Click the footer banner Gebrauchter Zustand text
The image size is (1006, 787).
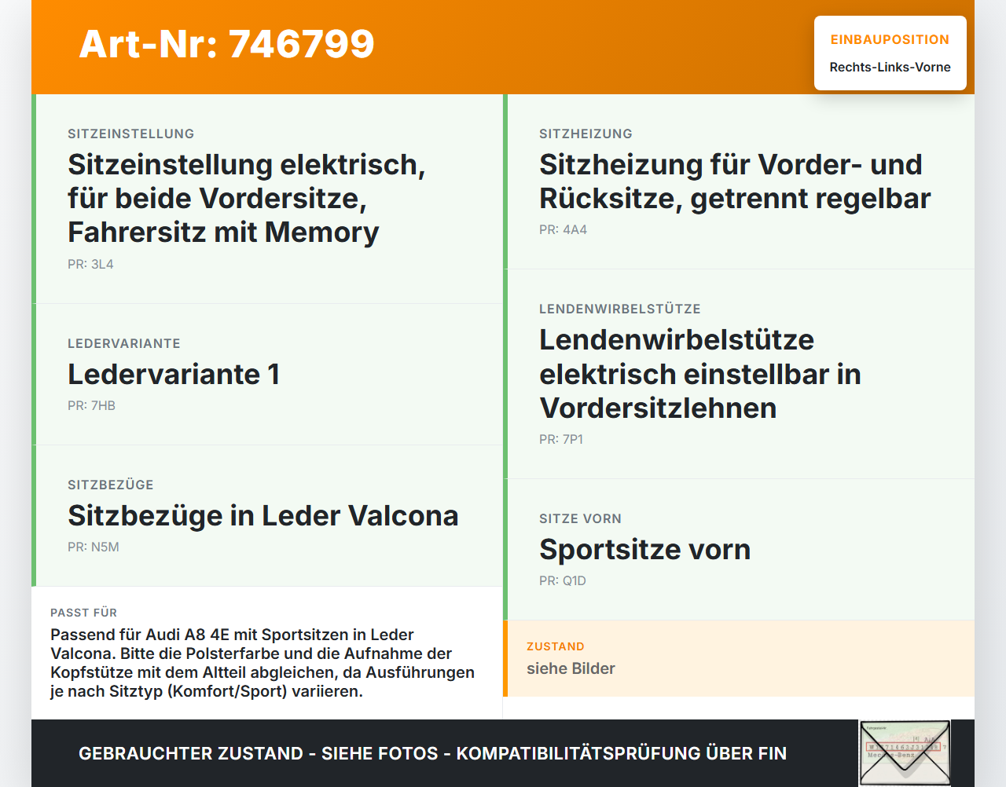(432, 753)
